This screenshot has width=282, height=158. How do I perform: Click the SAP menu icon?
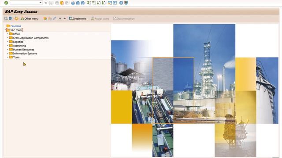pyautogui.click(x=11, y=18)
